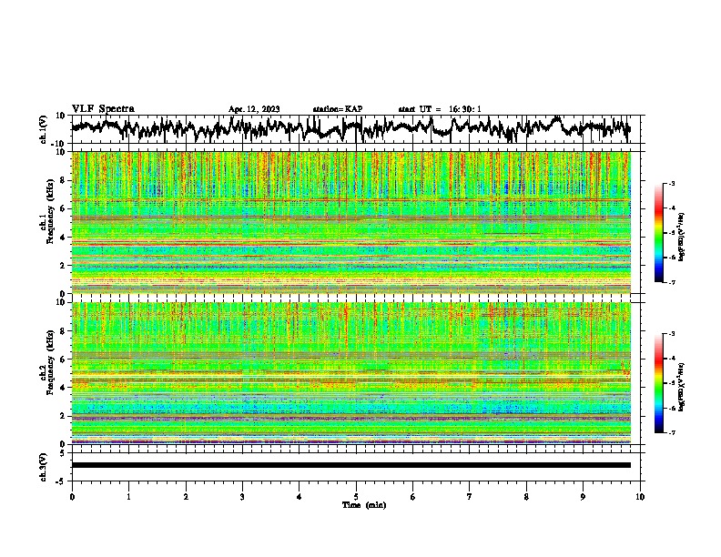Click inside the ch.1 spectrogram panel
721x557 pixels.
coord(350,222)
